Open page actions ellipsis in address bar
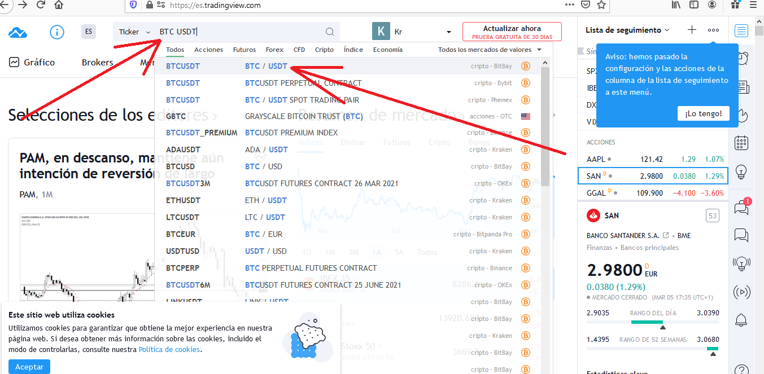The height and width of the screenshot is (374, 764). pos(569,5)
